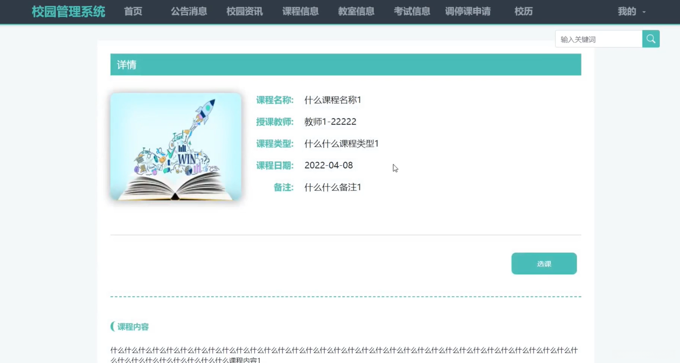
Task: Open the 调停课申请 page
Action: pyautogui.click(x=468, y=11)
